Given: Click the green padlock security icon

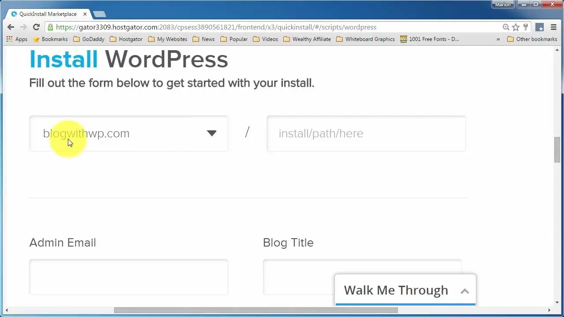Looking at the screenshot, I should click(51, 27).
